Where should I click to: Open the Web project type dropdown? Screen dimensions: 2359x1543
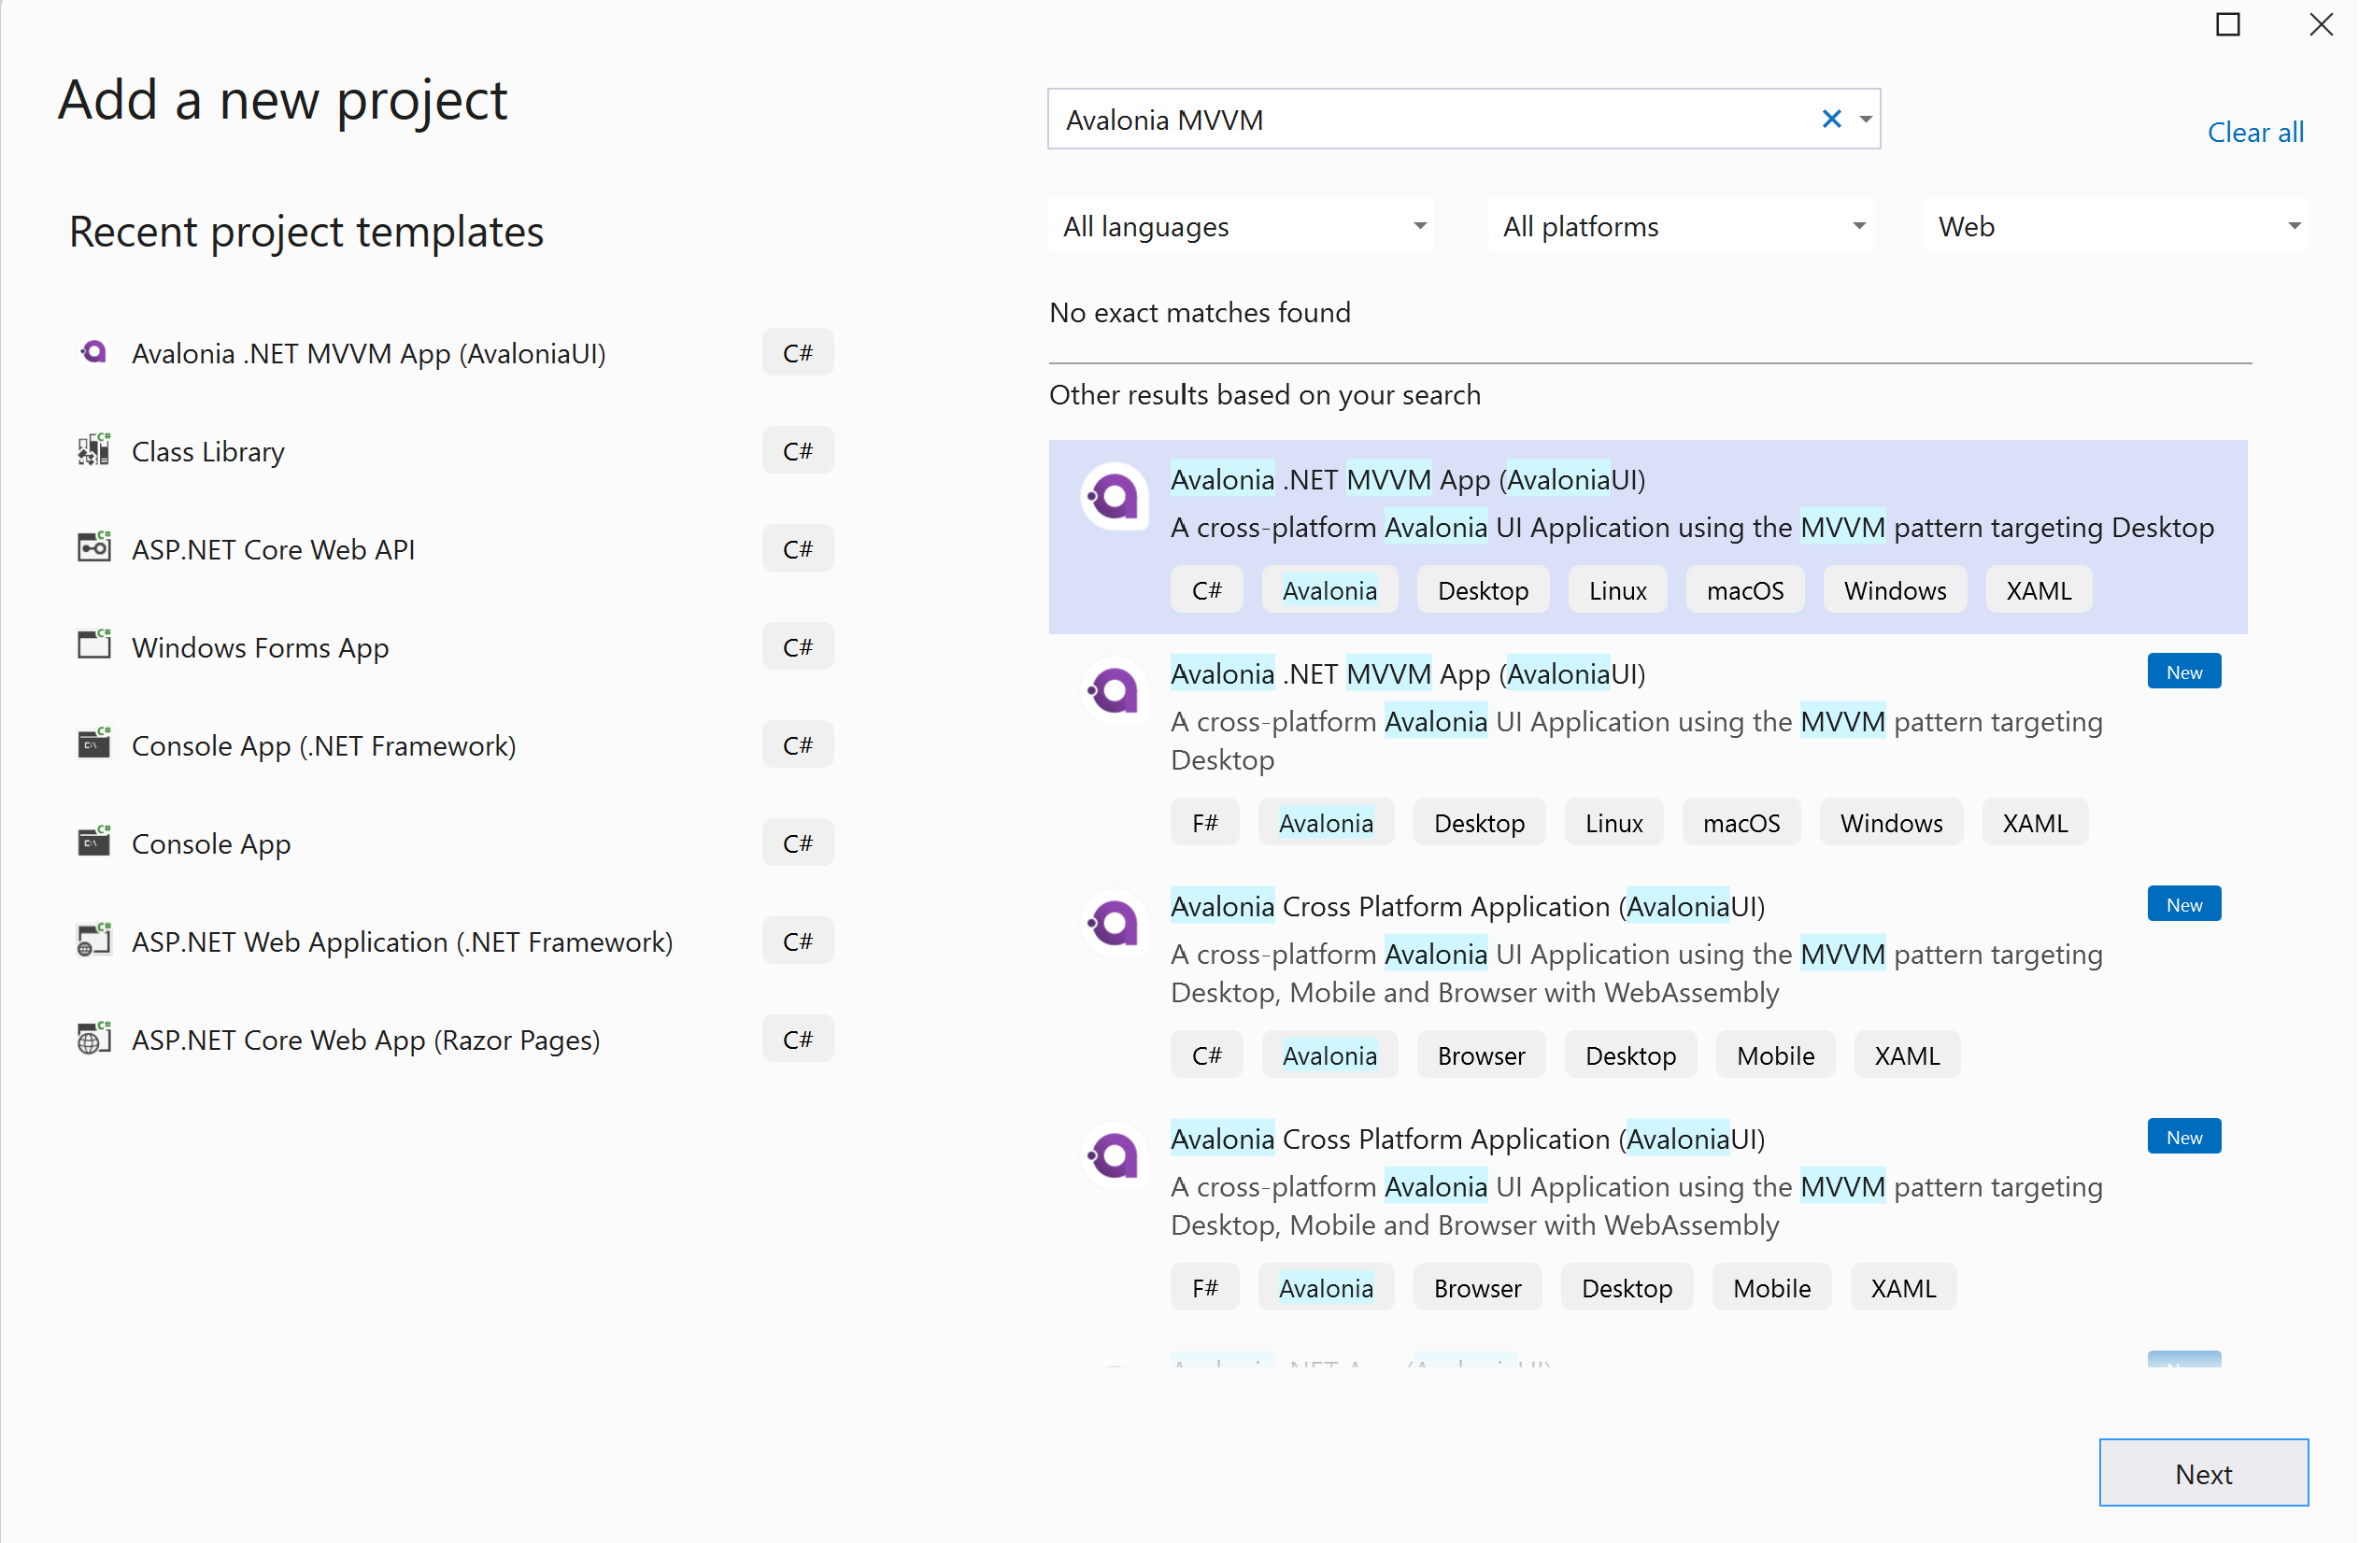[2116, 226]
